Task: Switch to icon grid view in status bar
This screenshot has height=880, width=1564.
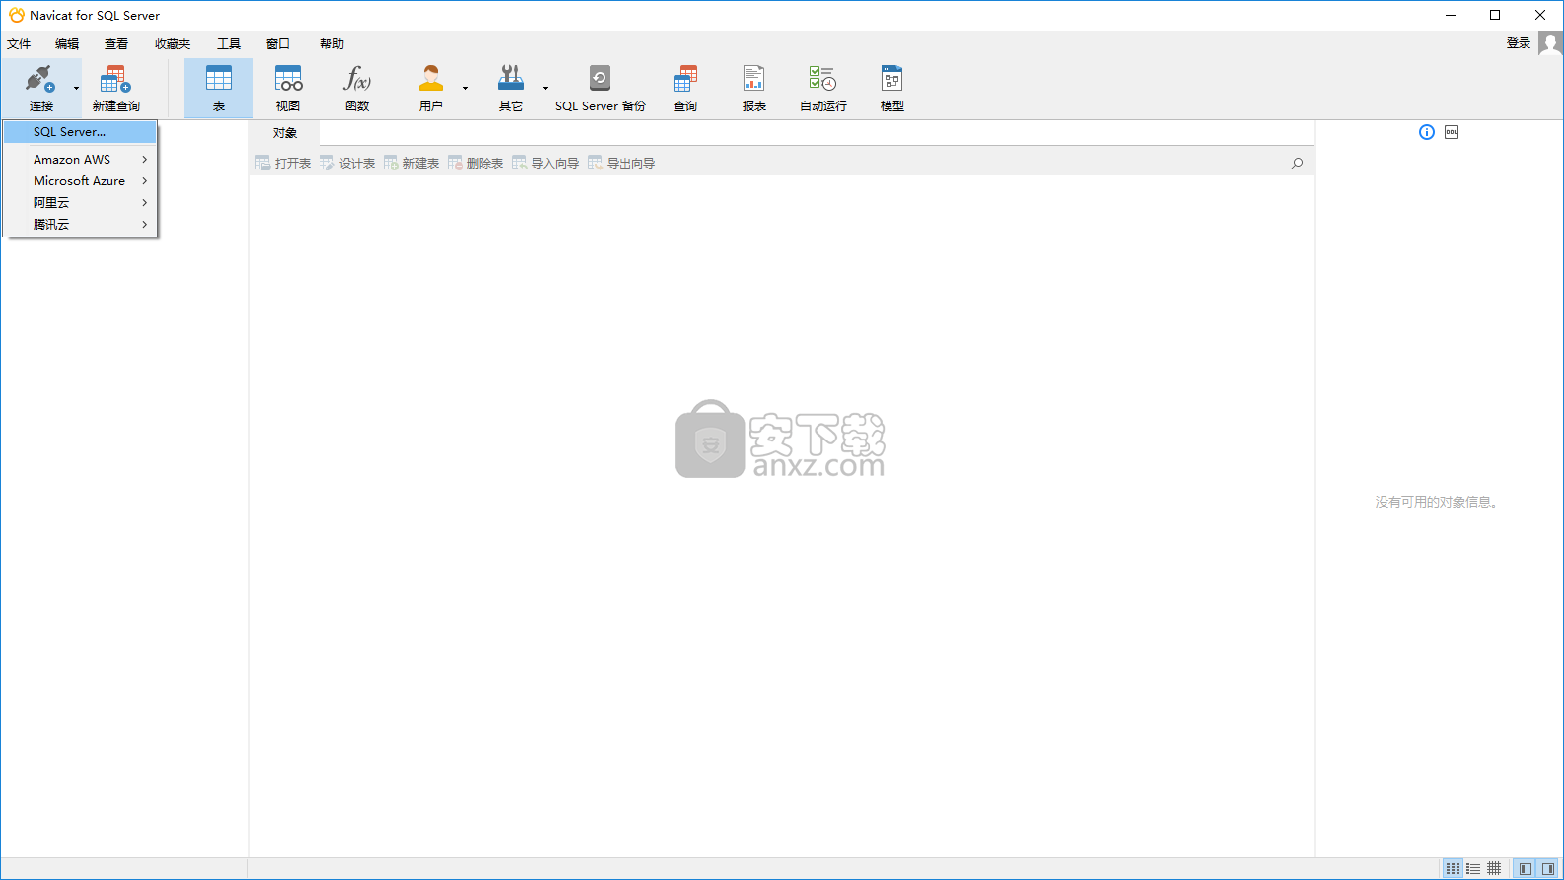Action: pos(1453,868)
